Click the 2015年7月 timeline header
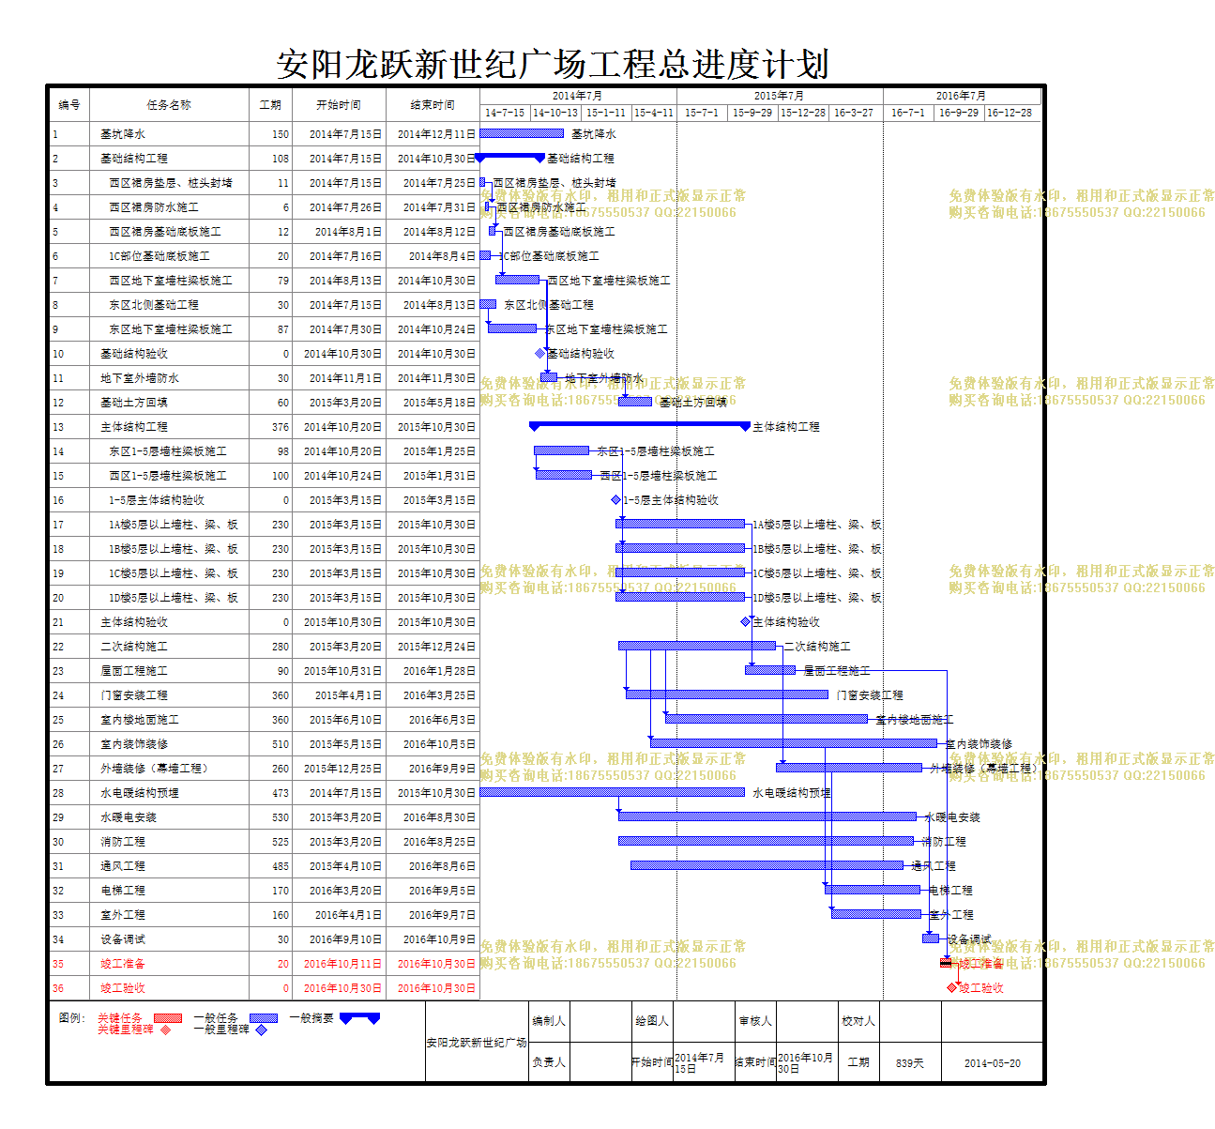1215x1129 pixels. tap(780, 96)
